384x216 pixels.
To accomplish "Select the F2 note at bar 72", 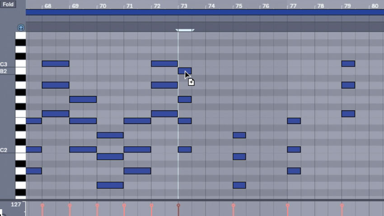I will coord(164,113).
